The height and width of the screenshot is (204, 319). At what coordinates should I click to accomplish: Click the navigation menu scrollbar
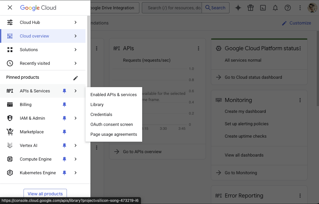point(89,51)
